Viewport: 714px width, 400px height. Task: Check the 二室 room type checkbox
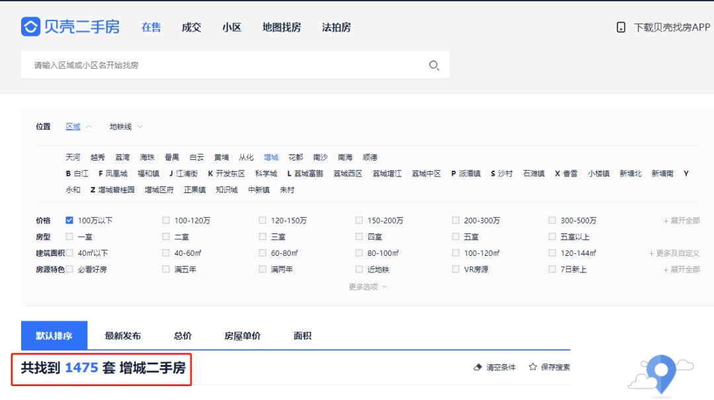(165, 236)
